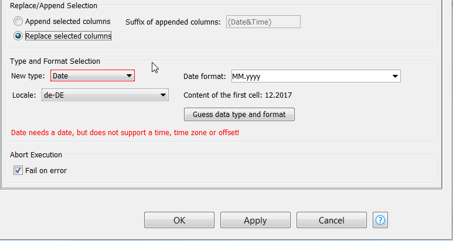The height and width of the screenshot is (241, 453).
Task: Click the New type label
Action: click(x=28, y=76)
